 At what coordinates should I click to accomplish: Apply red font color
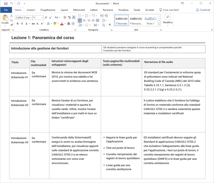point(62,24)
